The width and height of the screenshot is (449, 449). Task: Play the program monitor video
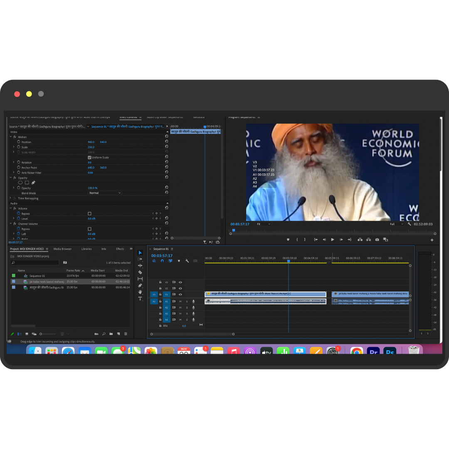pyautogui.click(x=333, y=239)
